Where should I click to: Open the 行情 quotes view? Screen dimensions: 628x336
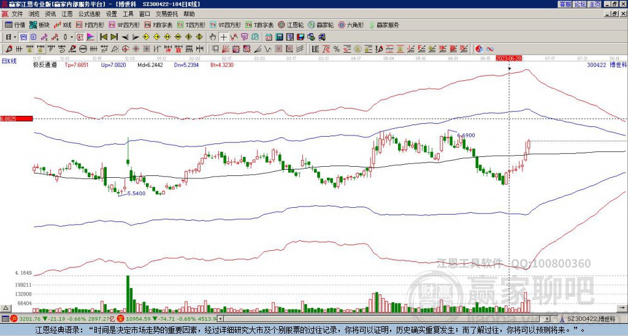click(15, 25)
